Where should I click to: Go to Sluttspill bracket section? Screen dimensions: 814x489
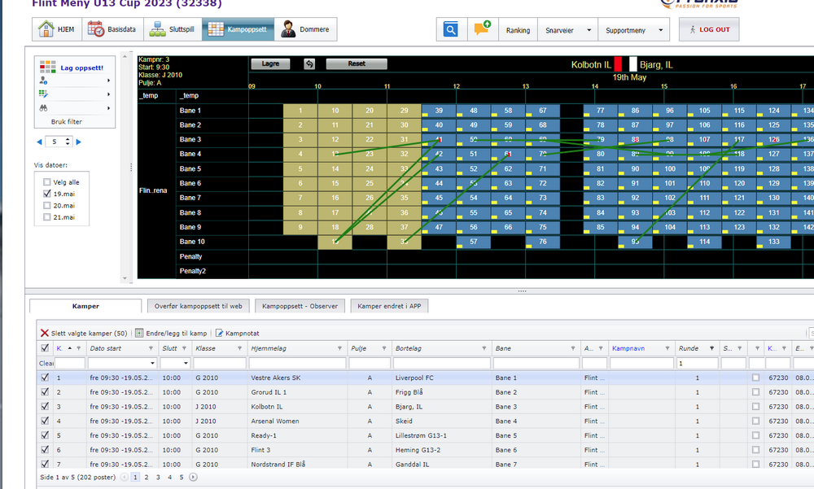pyautogui.click(x=173, y=29)
